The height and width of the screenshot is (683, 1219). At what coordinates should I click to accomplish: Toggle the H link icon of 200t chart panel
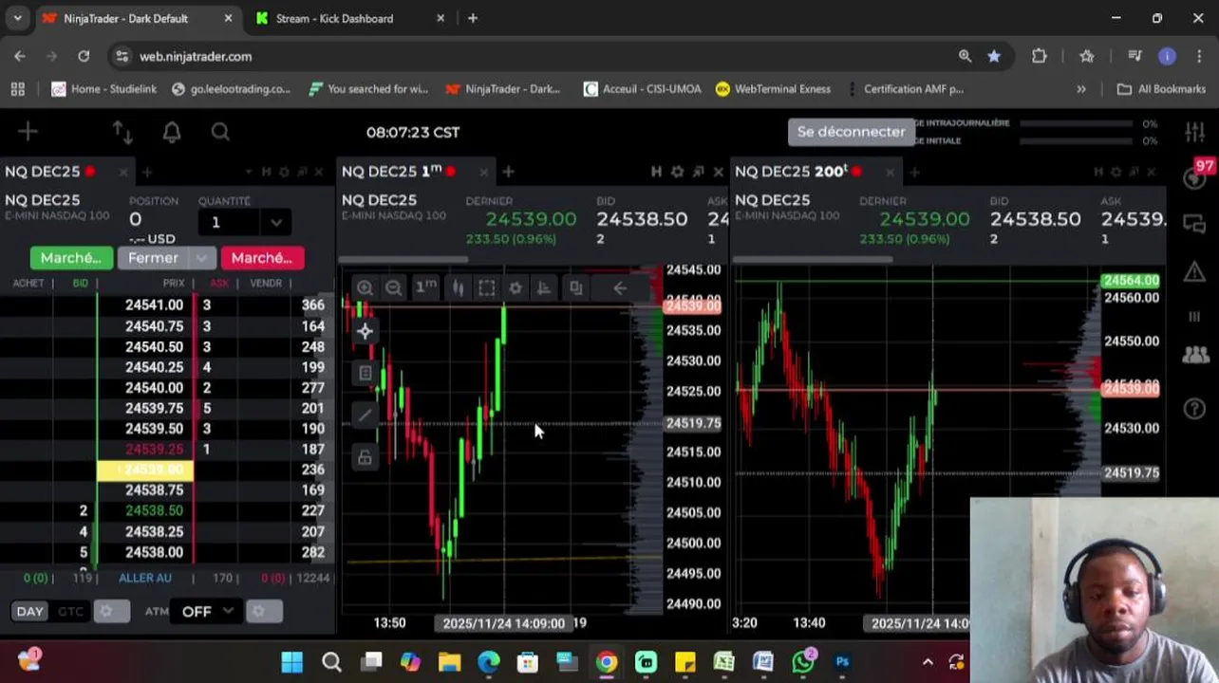point(1098,172)
